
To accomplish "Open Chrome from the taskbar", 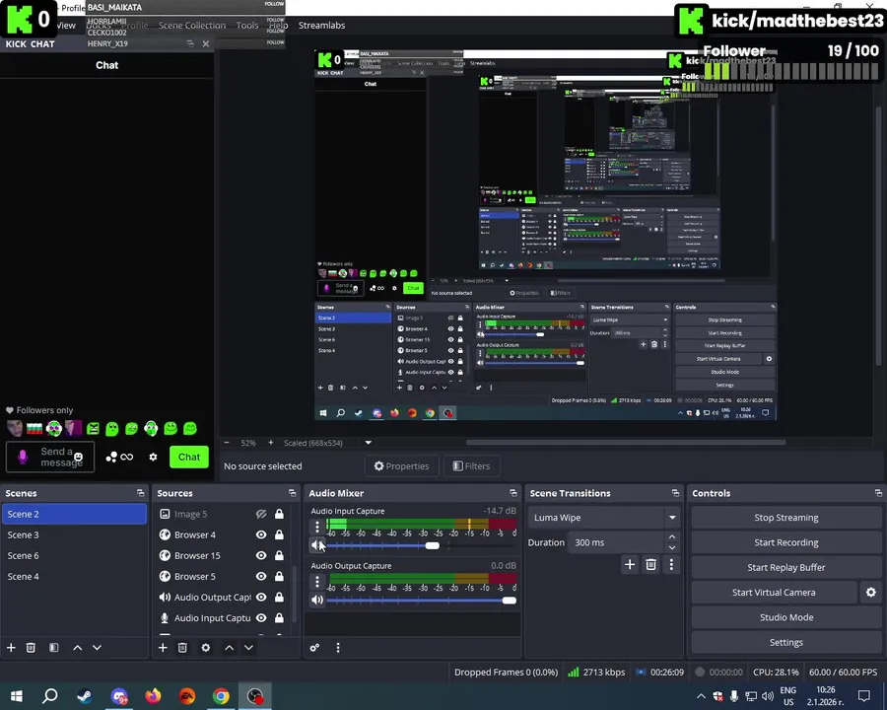I will pyautogui.click(x=221, y=696).
